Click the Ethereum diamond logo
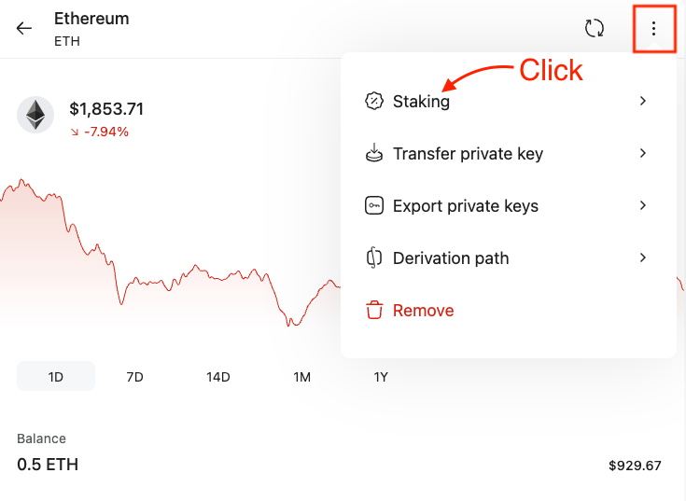The width and height of the screenshot is (686, 501). coord(35,115)
